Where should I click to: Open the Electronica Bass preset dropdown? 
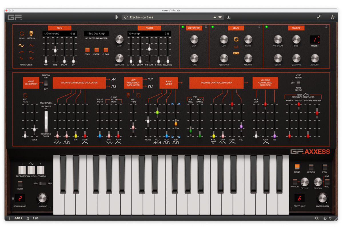[173, 17]
